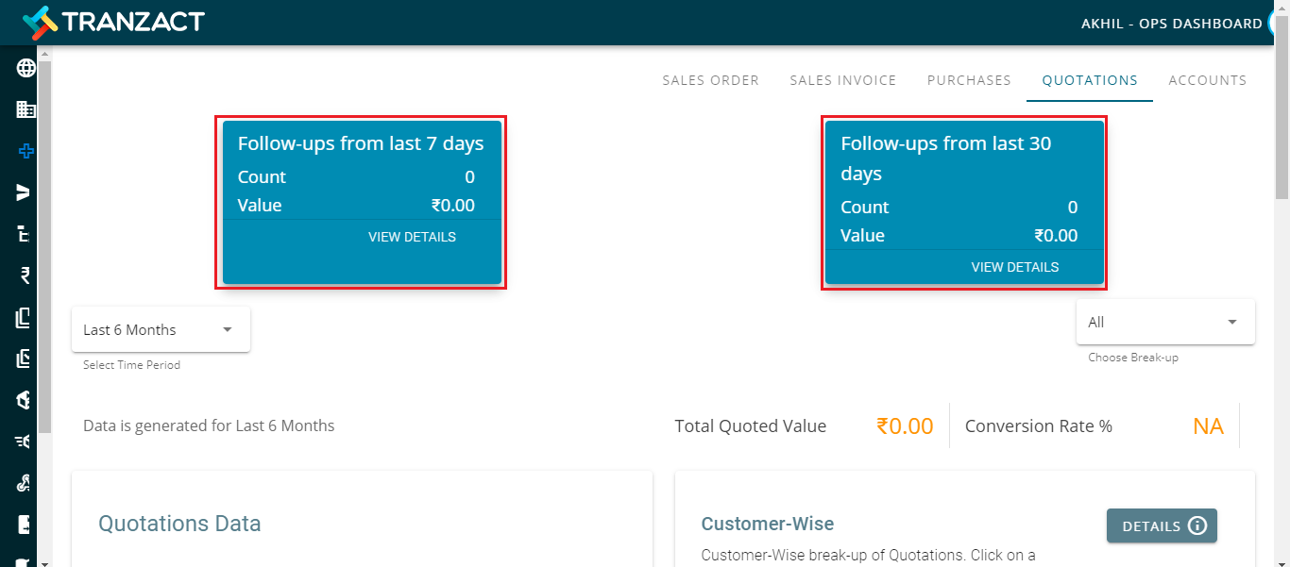1290x567 pixels.
Task: Open the company building icon in sidebar
Action: tap(25, 109)
